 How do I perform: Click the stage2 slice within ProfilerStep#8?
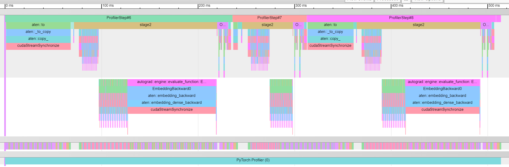pos(418,25)
